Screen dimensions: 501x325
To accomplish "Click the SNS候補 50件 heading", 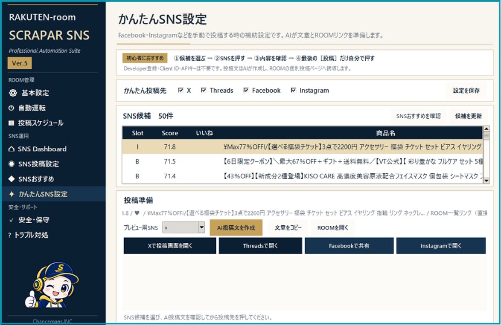I will 148,116.
